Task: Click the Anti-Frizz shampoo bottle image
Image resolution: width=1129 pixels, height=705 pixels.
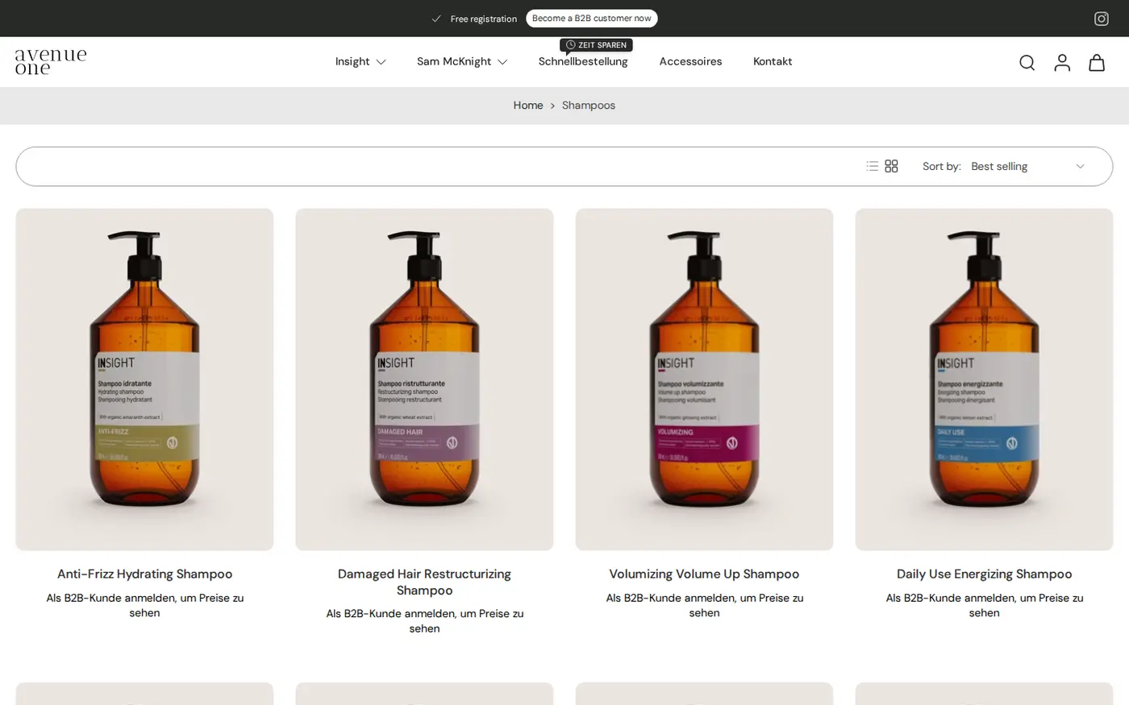Action: pos(144,379)
